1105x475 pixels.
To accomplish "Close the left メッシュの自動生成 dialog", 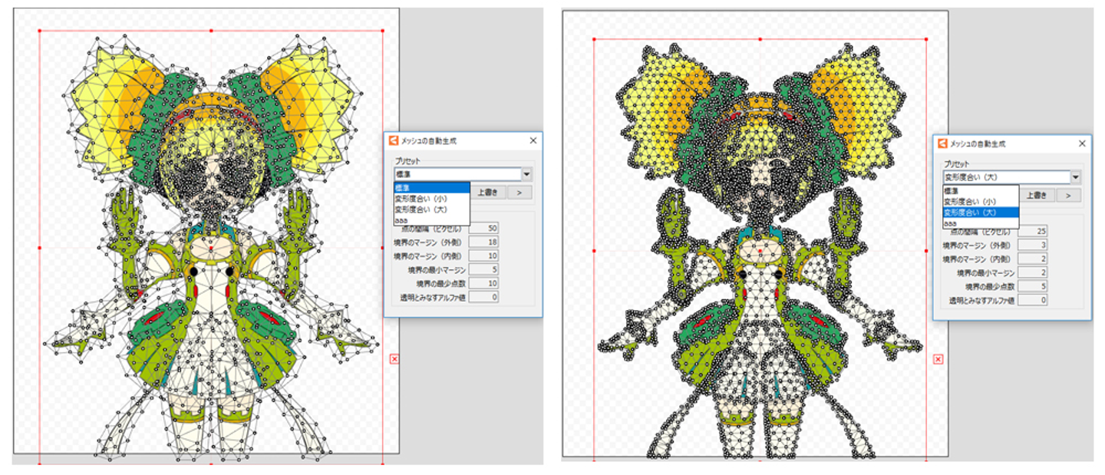I will click(533, 140).
